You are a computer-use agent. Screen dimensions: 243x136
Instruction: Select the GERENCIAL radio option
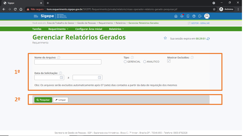[125, 62]
